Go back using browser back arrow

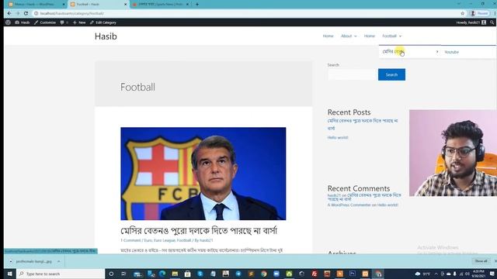tap(9, 13)
